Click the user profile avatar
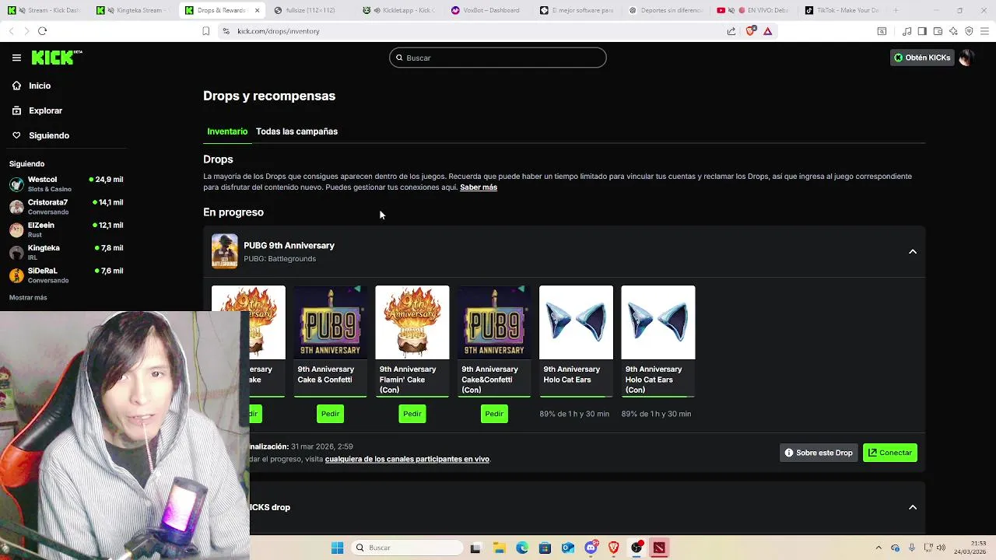Viewport: 996px width, 560px height. [x=966, y=58]
